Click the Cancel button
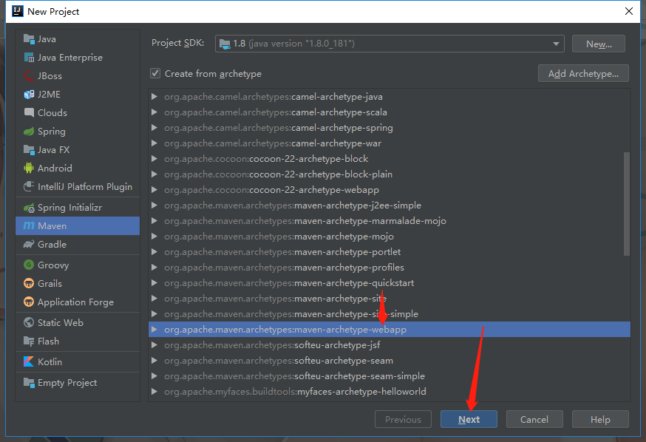646x442 pixels. [x=534, y=419]
